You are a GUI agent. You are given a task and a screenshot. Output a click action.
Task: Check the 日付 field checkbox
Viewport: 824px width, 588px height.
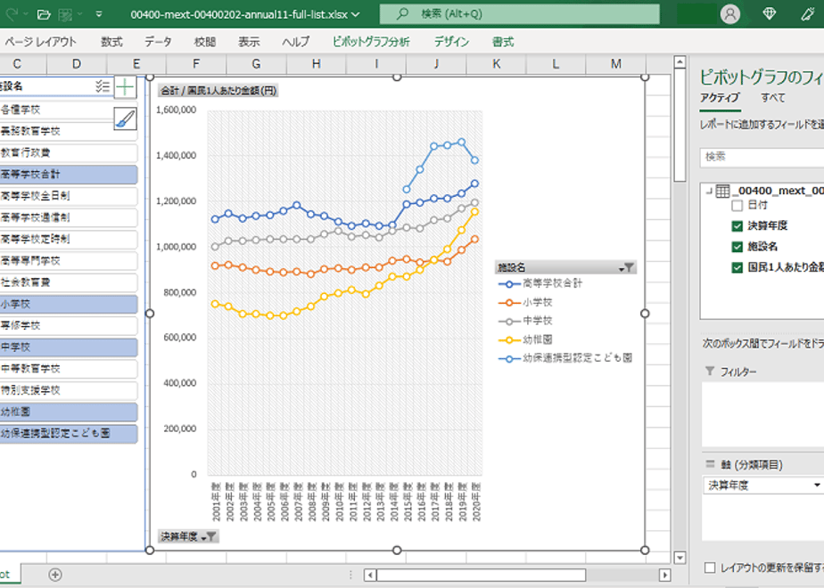pos(737,205)
